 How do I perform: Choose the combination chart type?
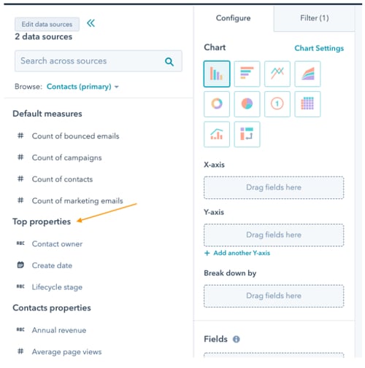pyautogui.click(x=217, y=134)
